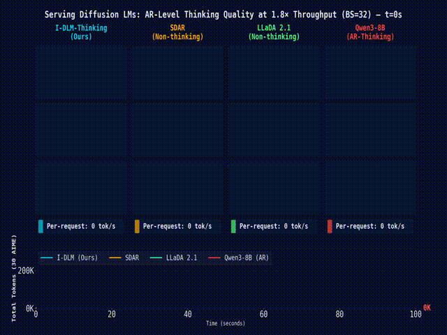The width and height of the screenshot is (447, 335).
Task: Click the 80 tick on the time axis
Action: click(339, 314)
